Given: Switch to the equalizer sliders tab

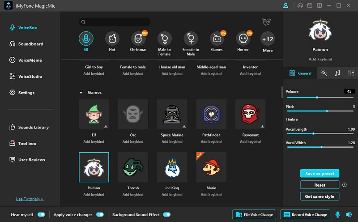Looking at the screenshot, I should [x=351, y=73].
